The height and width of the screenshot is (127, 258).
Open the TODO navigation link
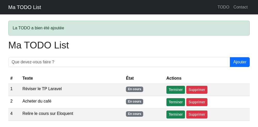coord(223,7)
